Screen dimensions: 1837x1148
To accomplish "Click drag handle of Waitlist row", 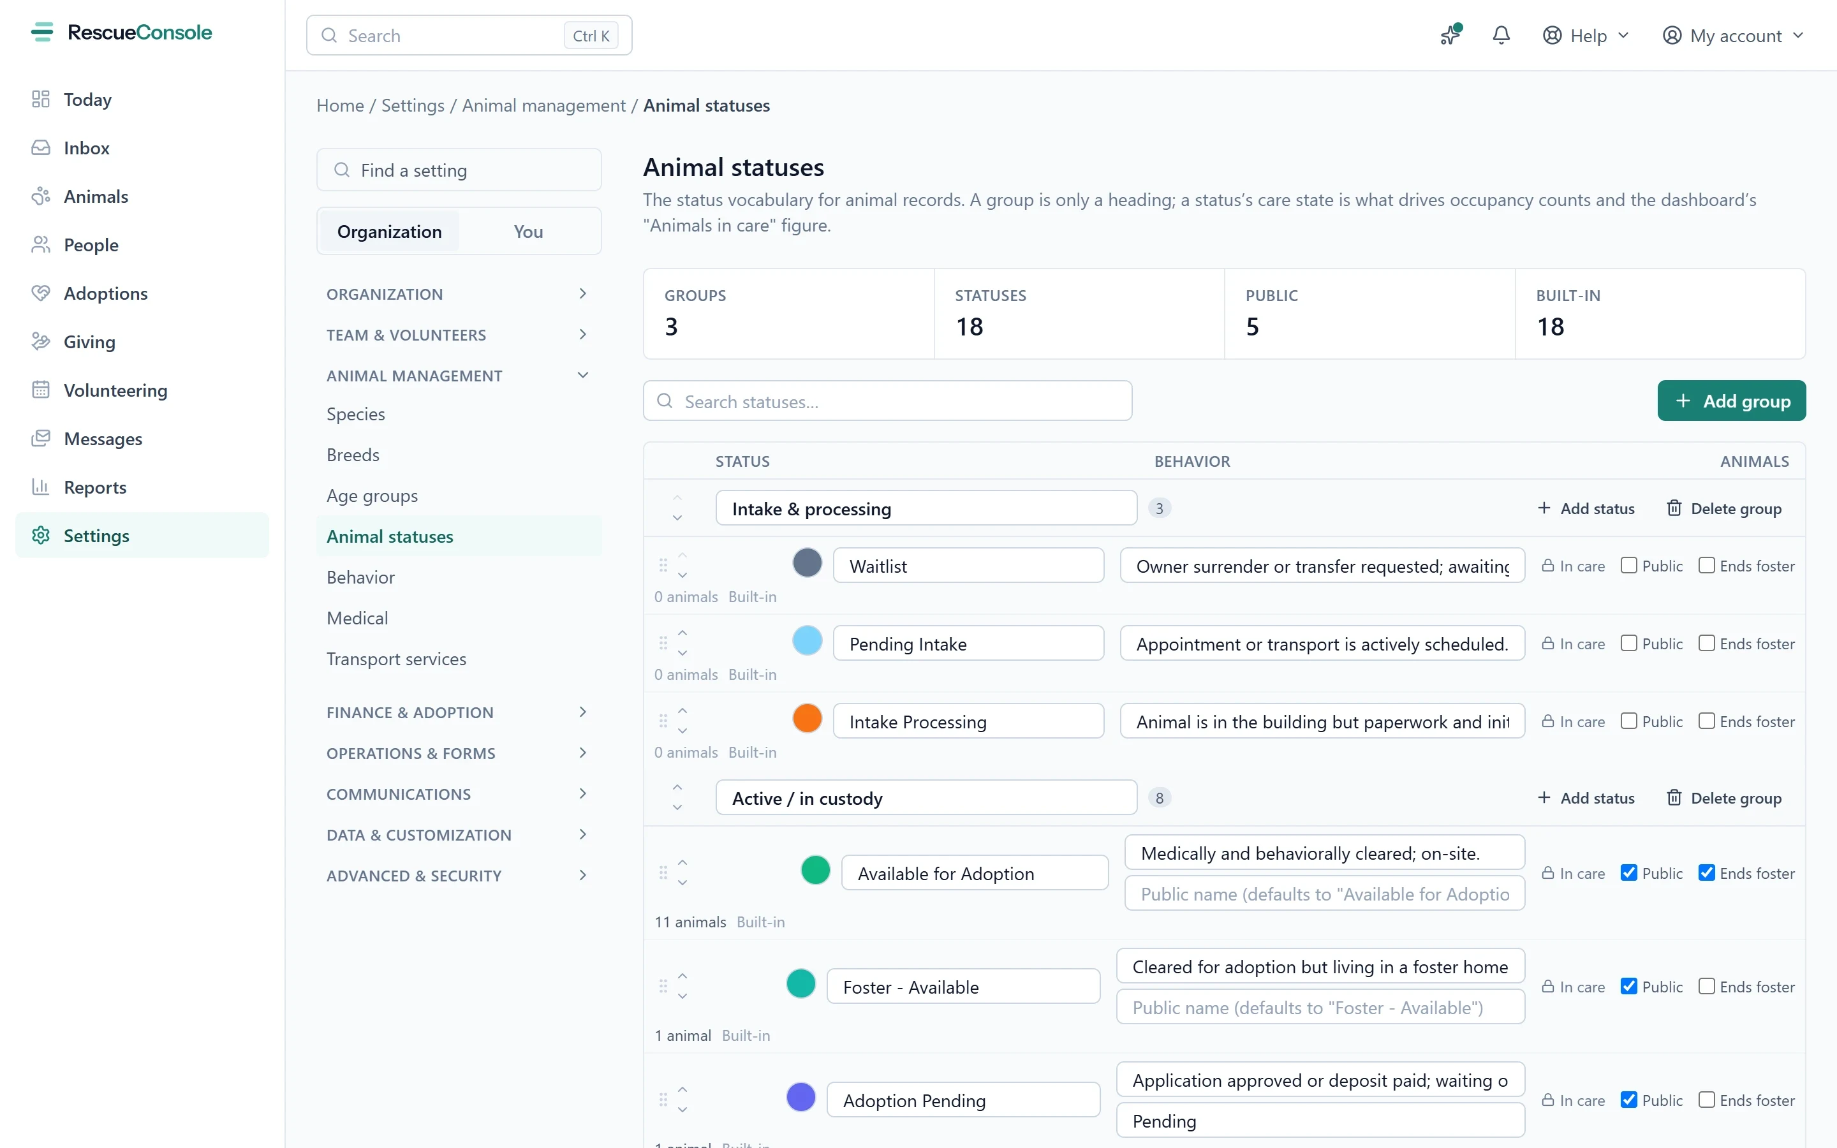I will pyautogui.click(x=663, y=566).
